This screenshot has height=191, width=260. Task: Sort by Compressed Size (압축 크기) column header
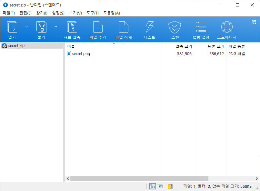point(183,46)
